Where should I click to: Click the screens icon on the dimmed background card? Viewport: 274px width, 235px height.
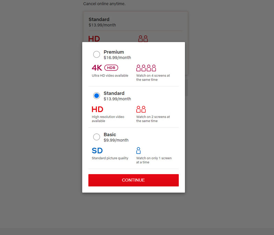[143, 38]
